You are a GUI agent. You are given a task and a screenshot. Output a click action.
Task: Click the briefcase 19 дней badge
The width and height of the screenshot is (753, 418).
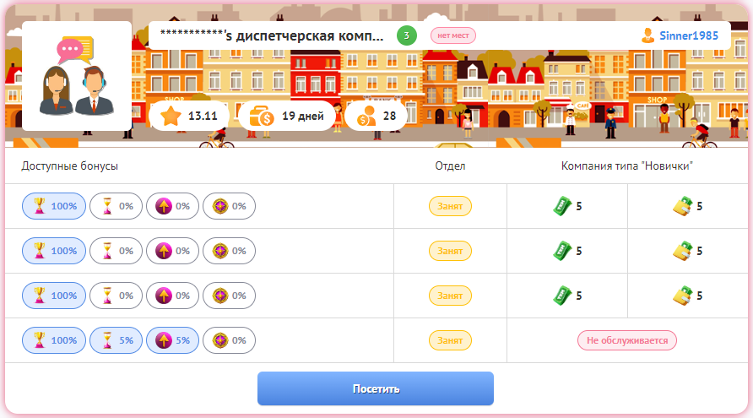point(287,116)
